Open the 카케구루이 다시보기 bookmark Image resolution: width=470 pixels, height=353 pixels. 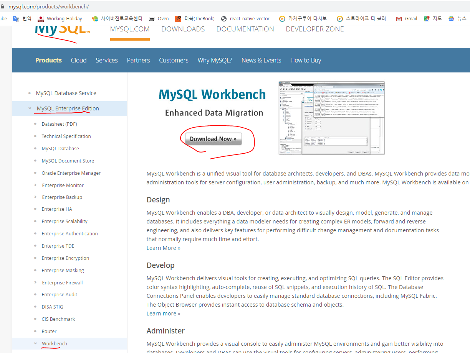(x=305, y=18)
